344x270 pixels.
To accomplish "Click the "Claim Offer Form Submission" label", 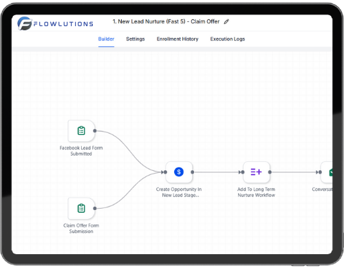I will pyautogui.click(x=81, y=229).
